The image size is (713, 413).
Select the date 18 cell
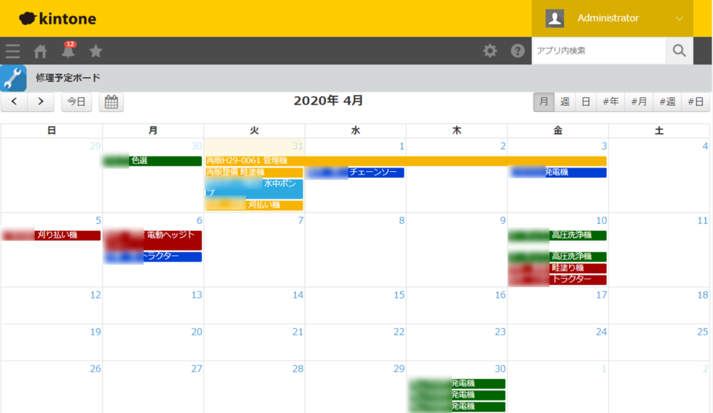[x=659, y=305]
